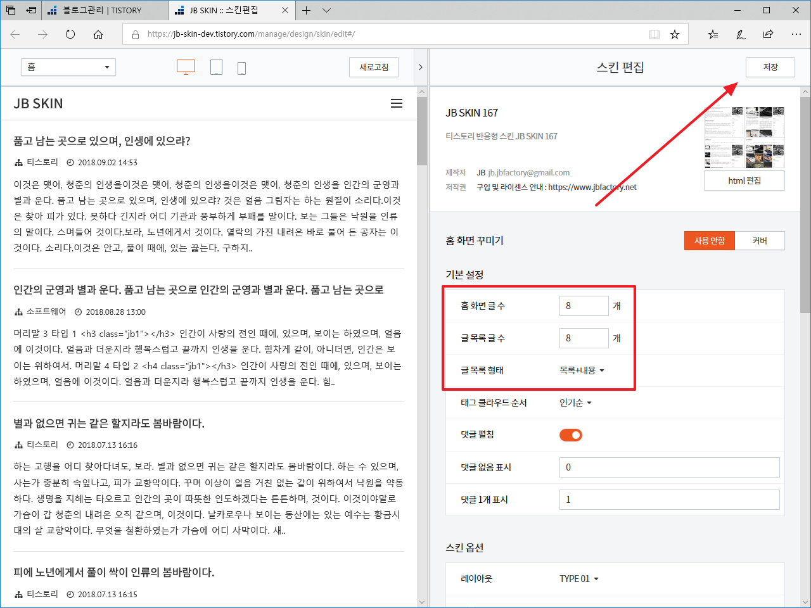The width and height of the screenshot is (811, 608).
Task: Open post 품고 남는 곳으로 있으며
Action: click(102, 141)
